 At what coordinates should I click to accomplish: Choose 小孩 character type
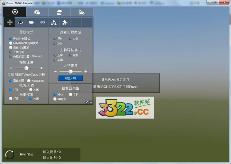[x=58, y=44]
